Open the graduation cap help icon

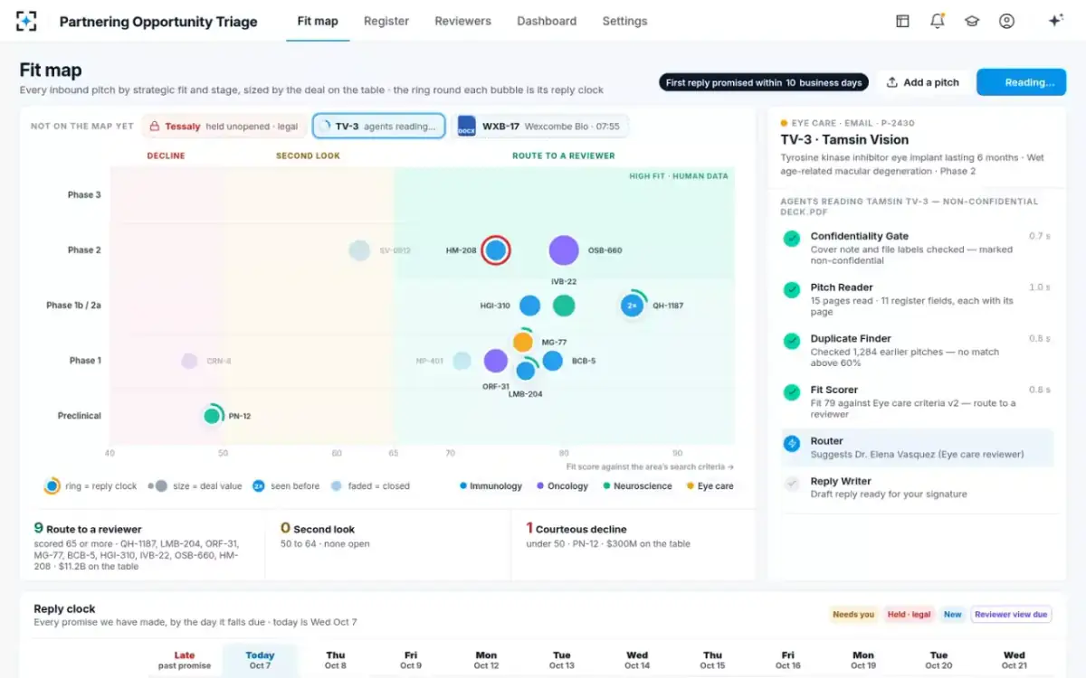pos(972,21)
